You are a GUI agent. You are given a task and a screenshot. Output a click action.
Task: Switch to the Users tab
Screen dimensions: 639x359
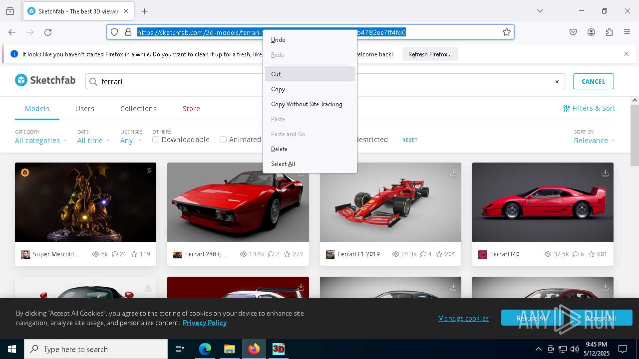click(85, 109)
